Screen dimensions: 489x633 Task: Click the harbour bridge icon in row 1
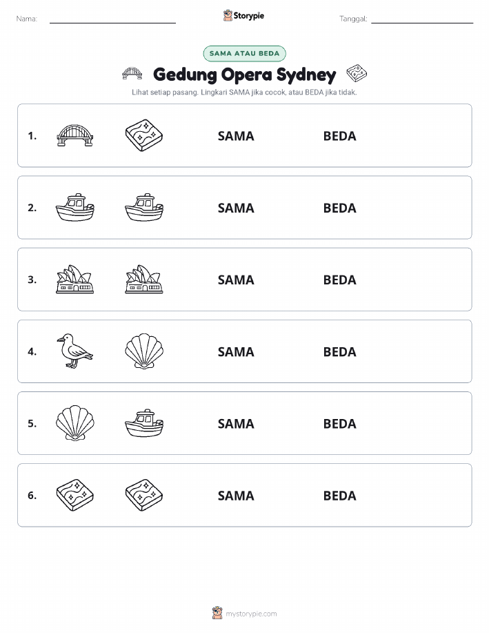74,135
